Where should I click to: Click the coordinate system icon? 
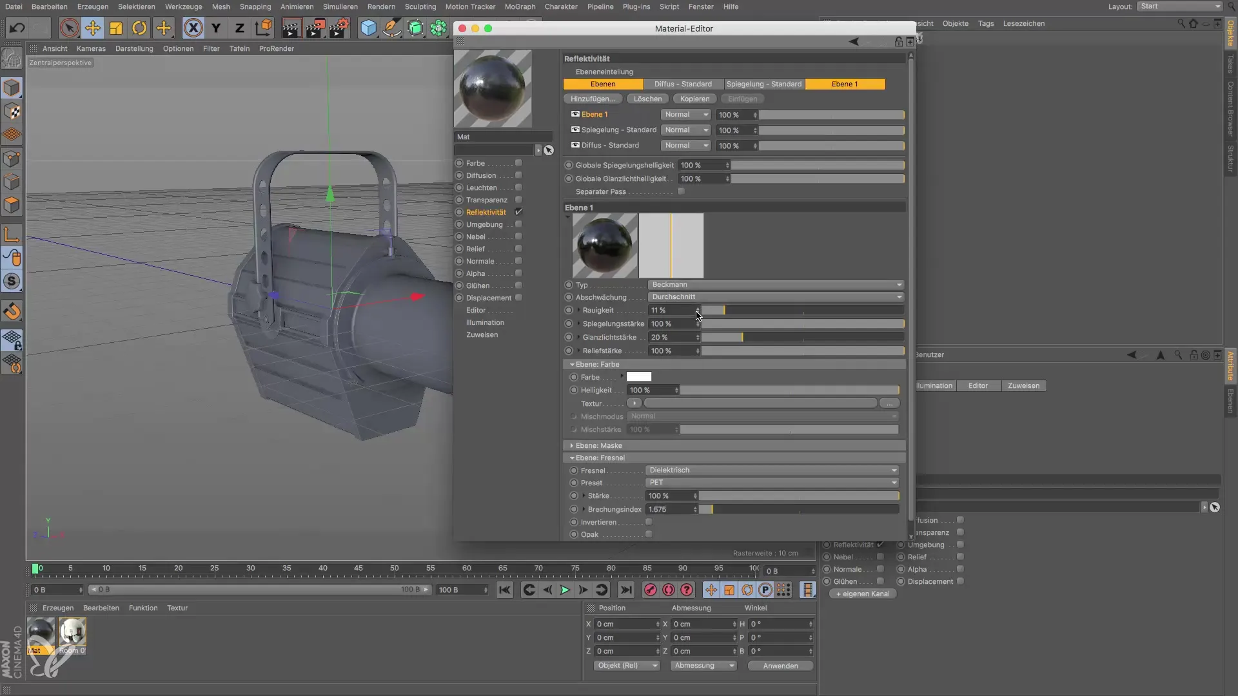[263, 28]
